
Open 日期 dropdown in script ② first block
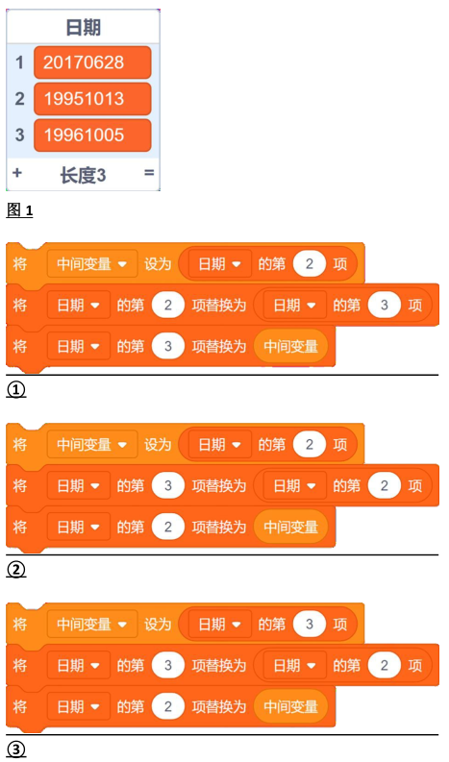pyautogui.click(x=220, y=444)
